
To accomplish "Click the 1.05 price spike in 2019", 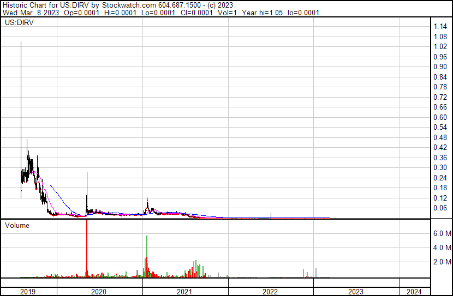I will click(21, 120).
